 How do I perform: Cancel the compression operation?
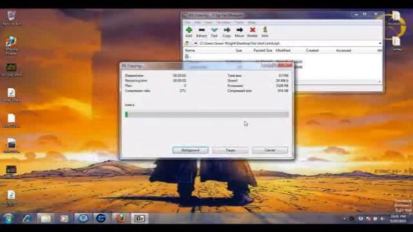click(x=270, y=150)
